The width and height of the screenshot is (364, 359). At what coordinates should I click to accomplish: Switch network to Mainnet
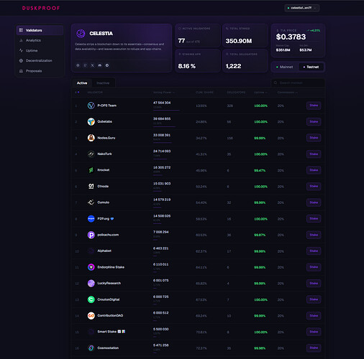coord(285,67)
